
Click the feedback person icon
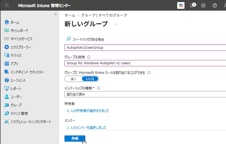pos(68,39)
